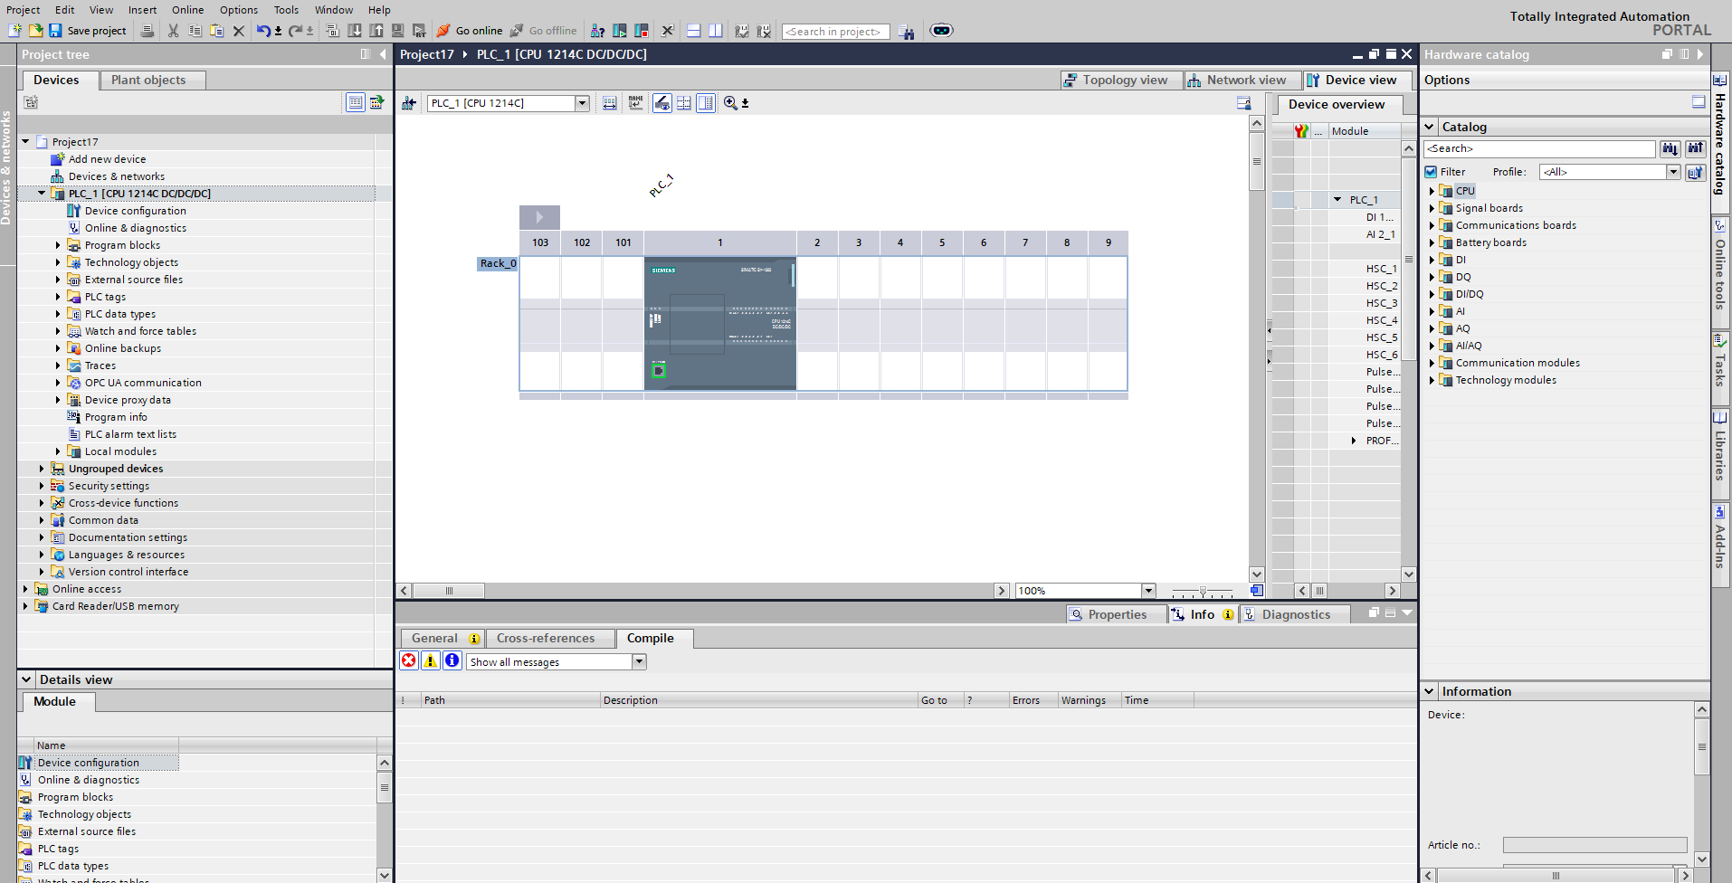
Task: Click Add new device in project tree
Action: pyautogui.click(x=107, y=159)
